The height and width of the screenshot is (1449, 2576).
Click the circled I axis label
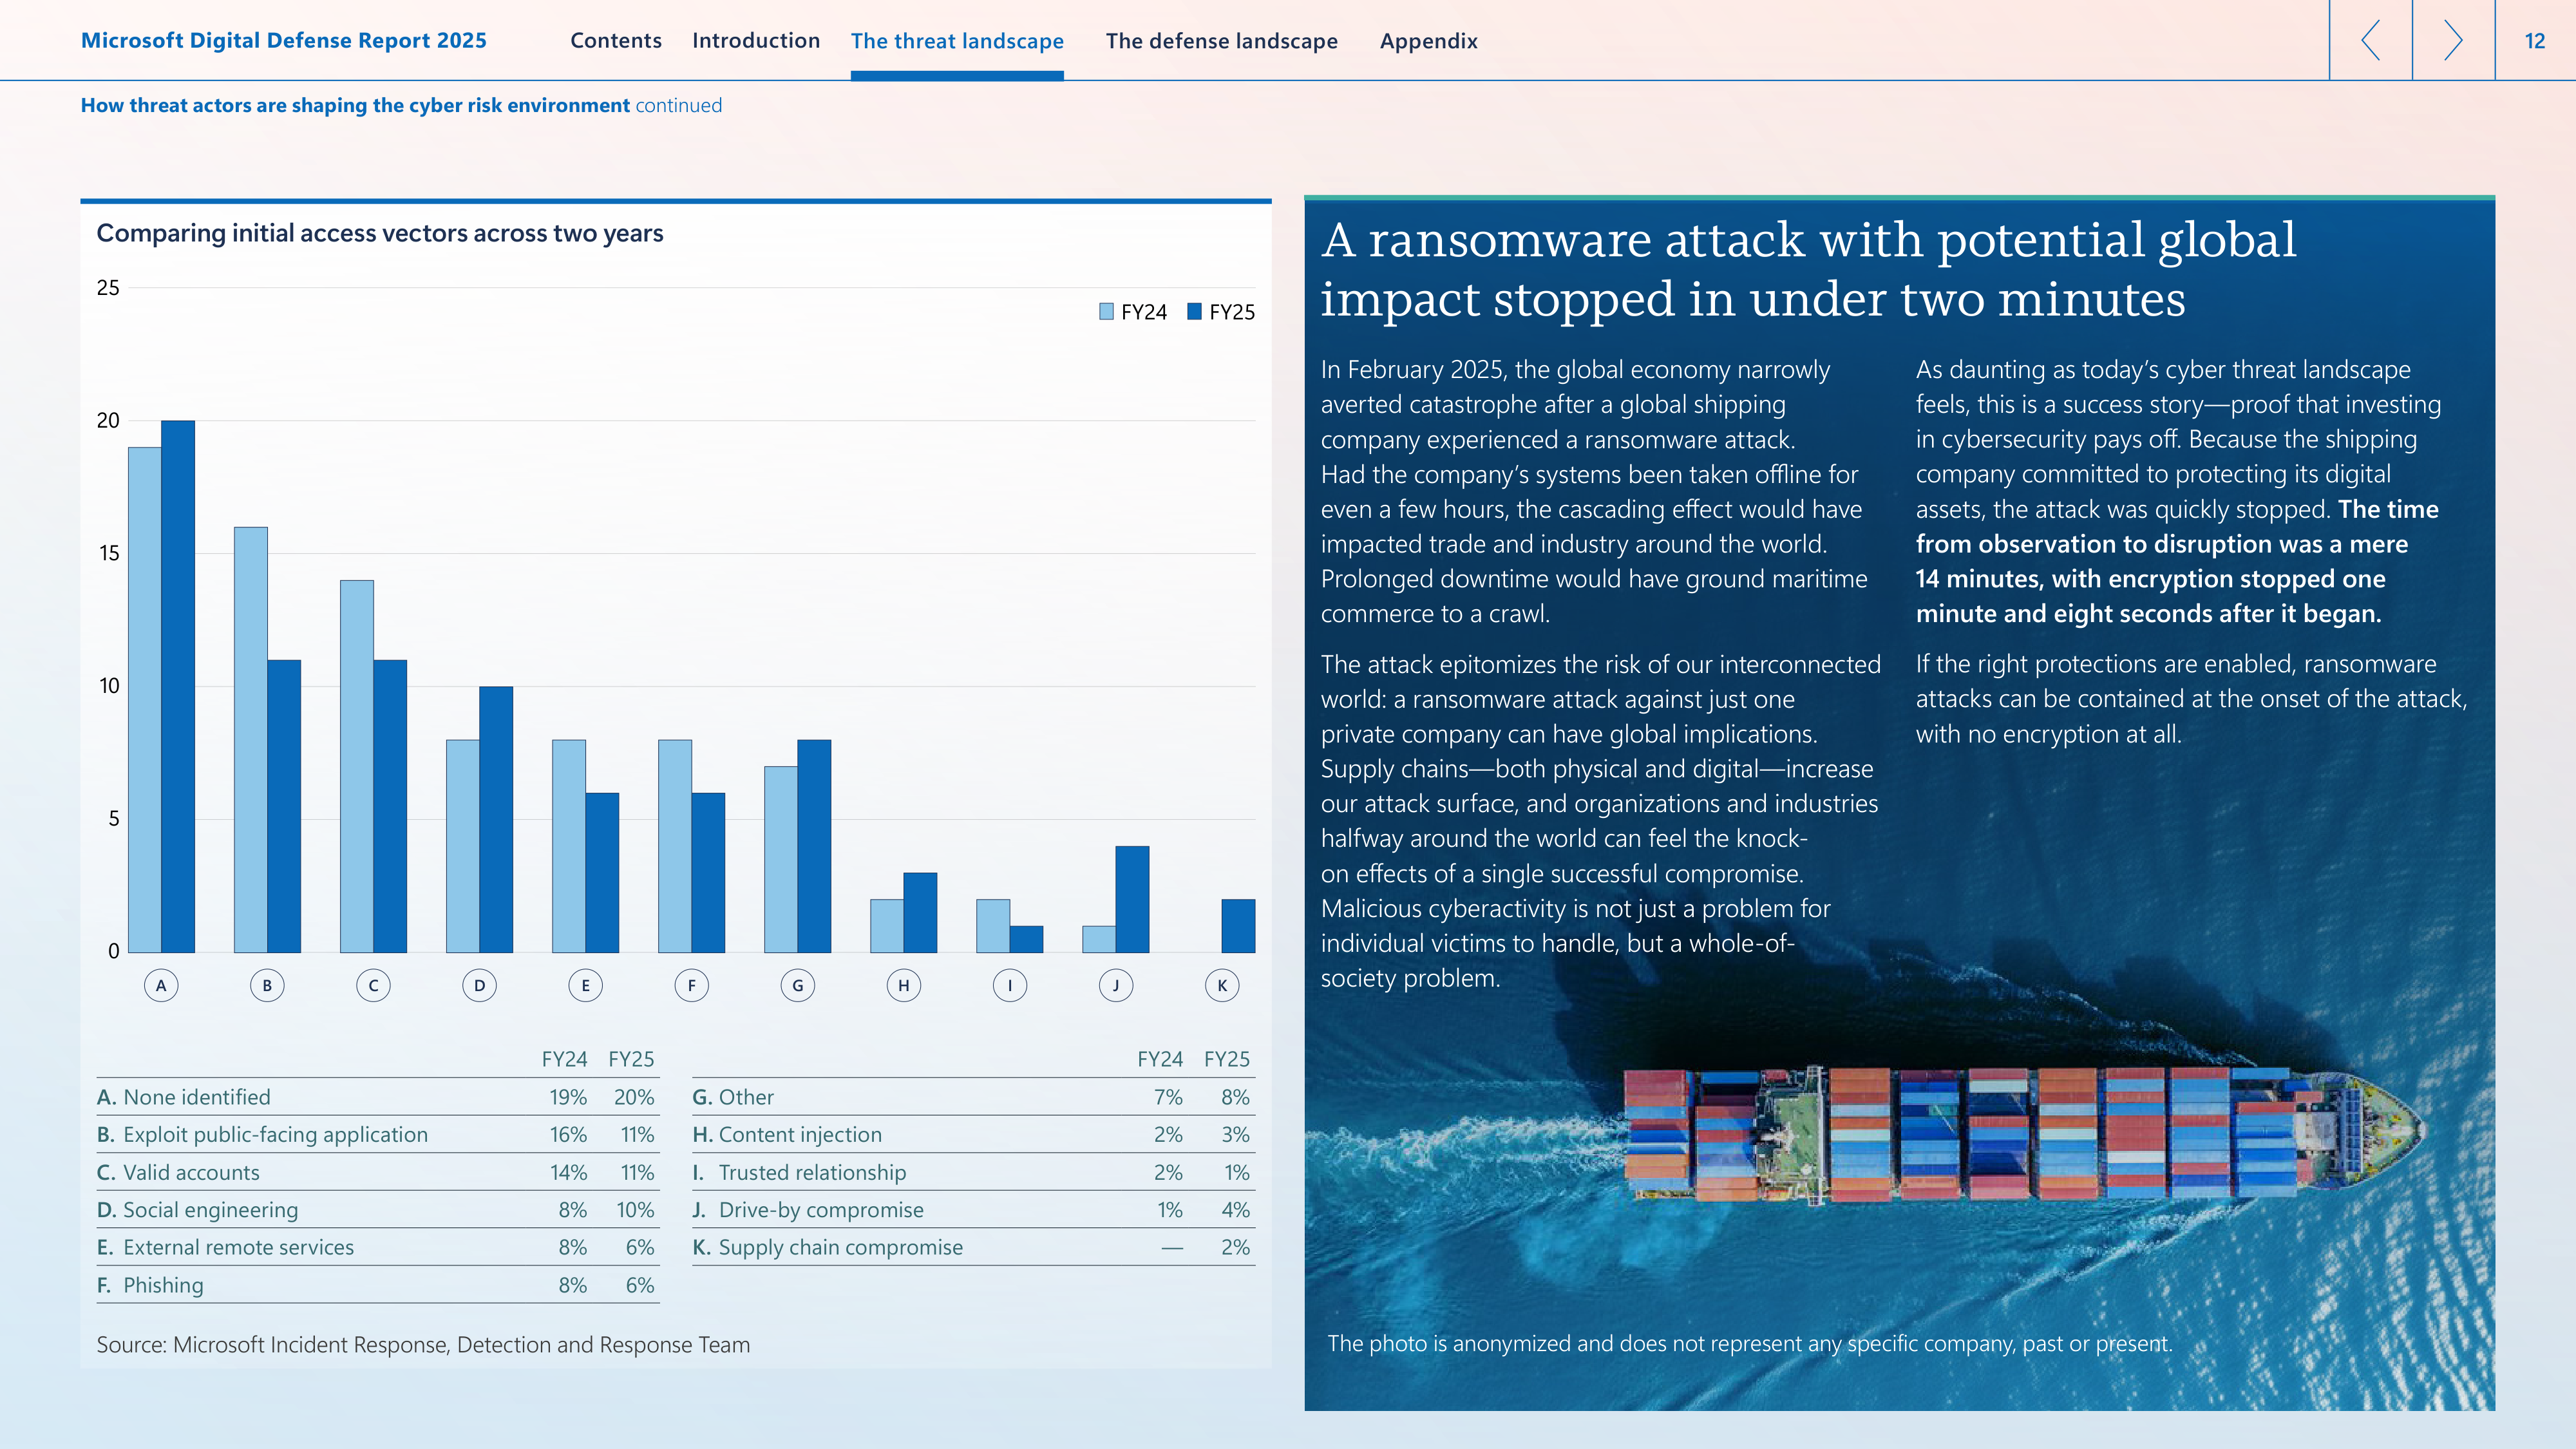pos(1010,985)
